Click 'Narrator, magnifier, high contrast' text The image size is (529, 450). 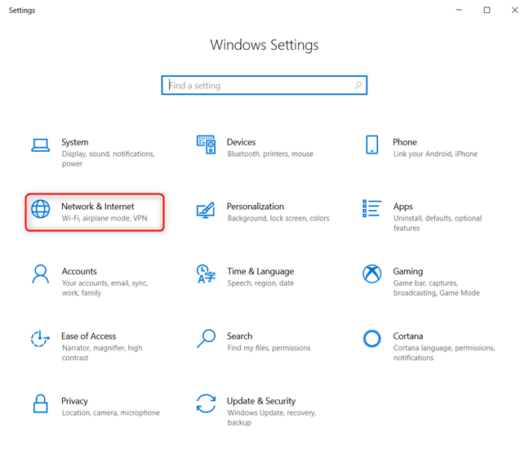tap(102, 353)
